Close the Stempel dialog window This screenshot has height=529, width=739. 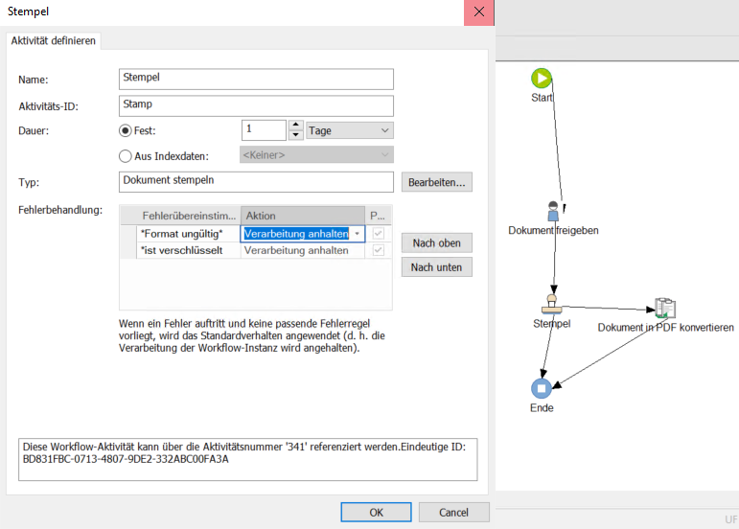tap(479, 12)
